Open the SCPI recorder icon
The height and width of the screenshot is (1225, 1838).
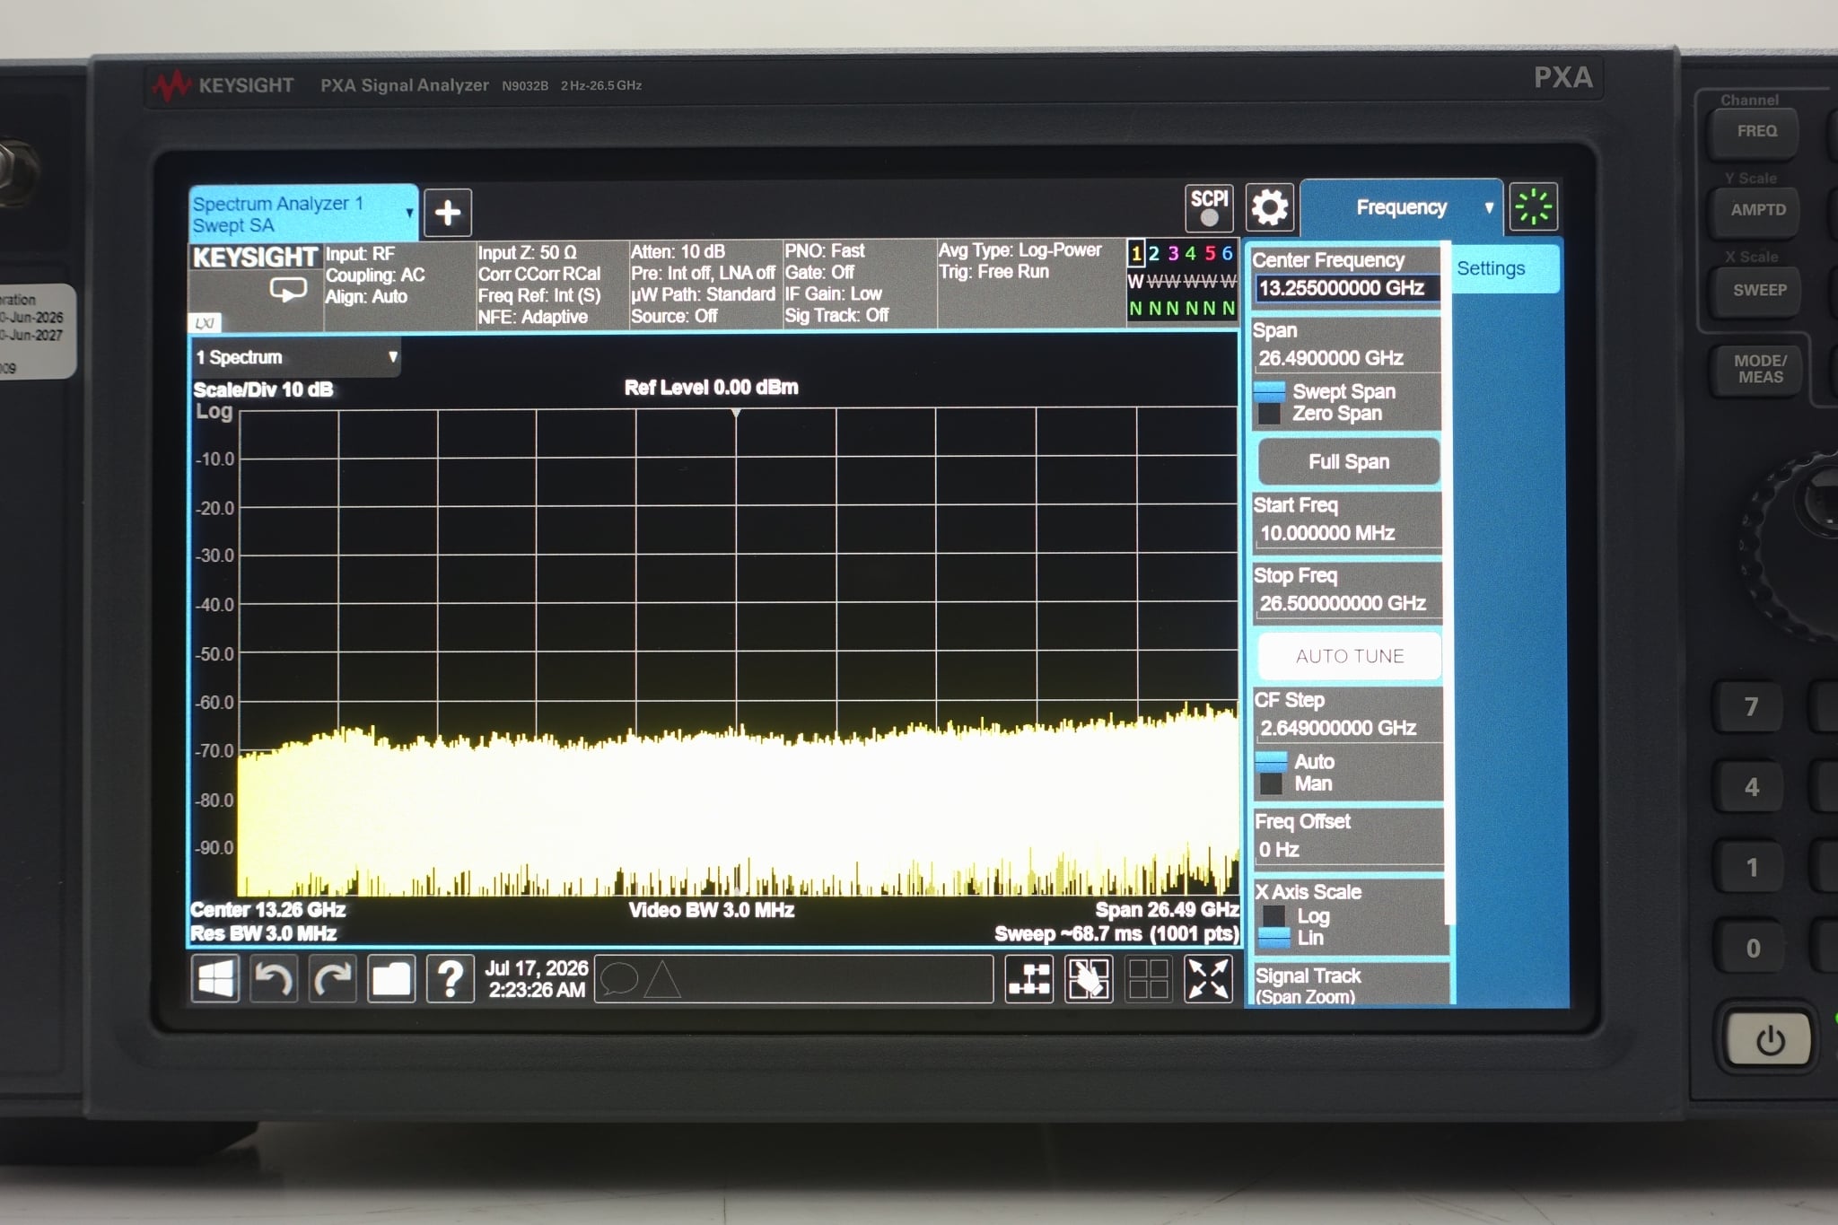point(1209,207)
